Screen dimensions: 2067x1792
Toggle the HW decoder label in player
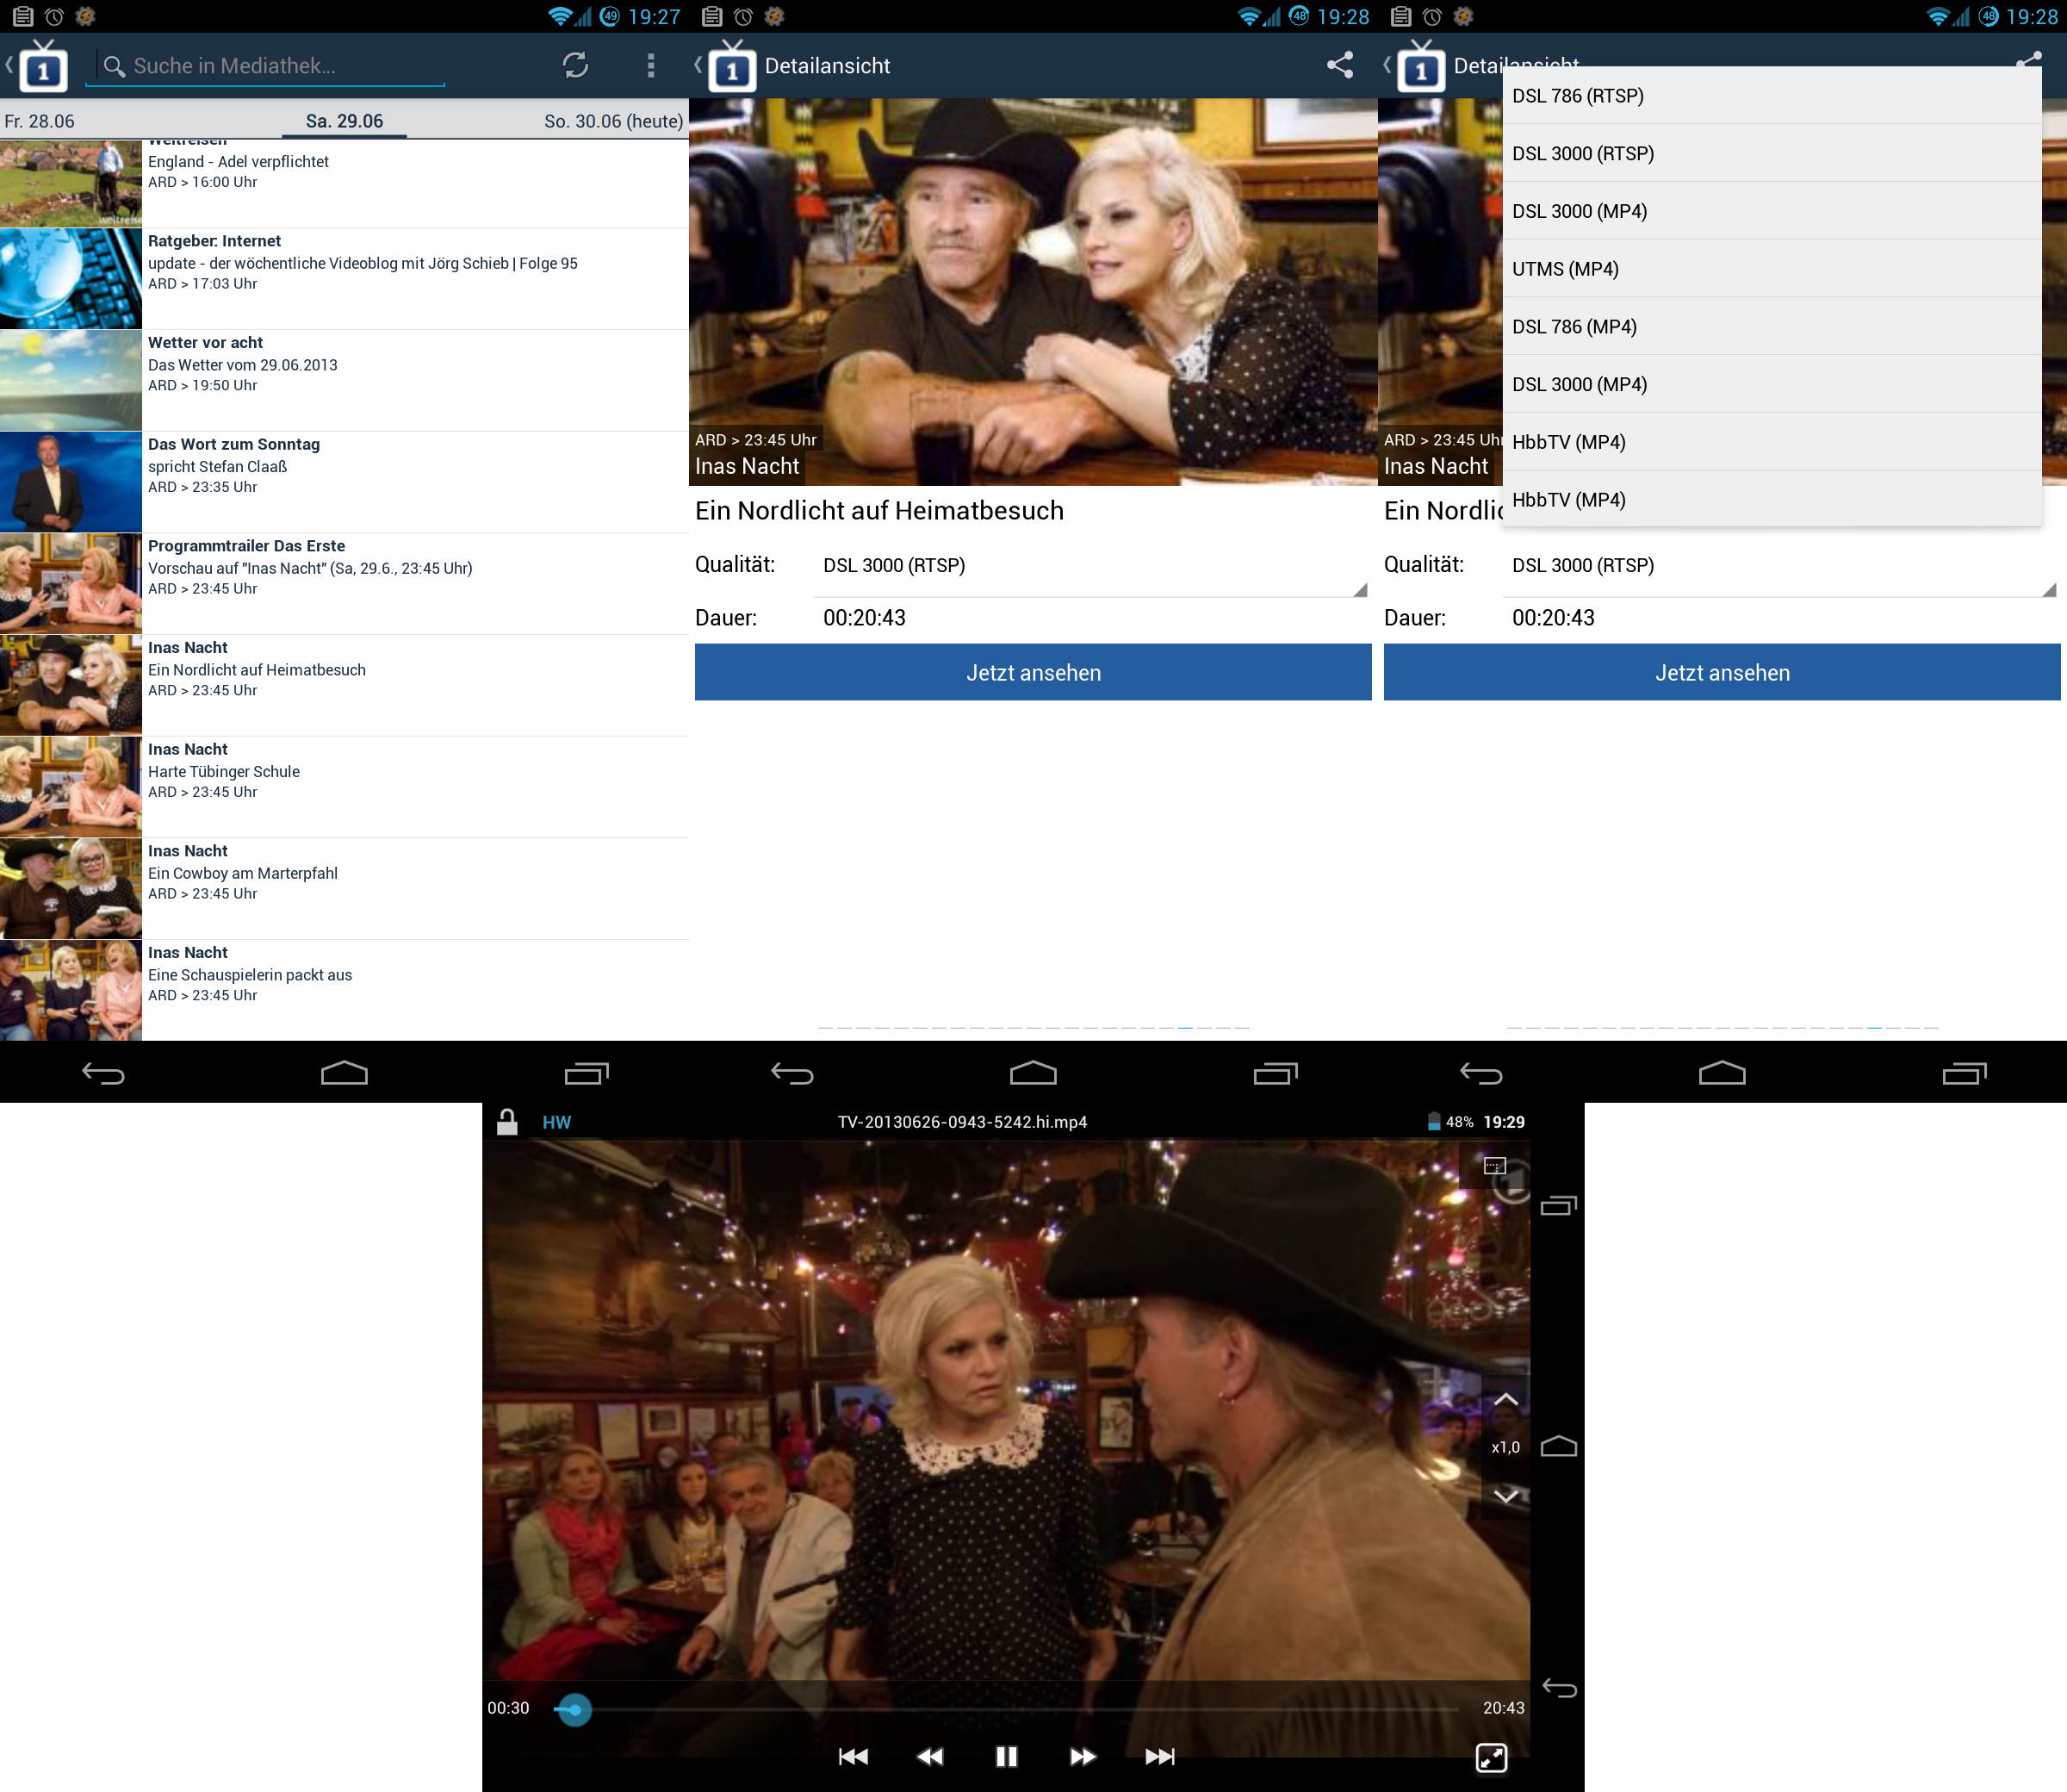[556, 1122]
